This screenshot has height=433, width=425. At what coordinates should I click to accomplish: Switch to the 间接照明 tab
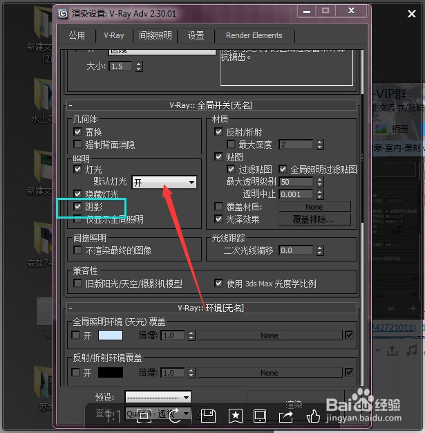(x=155, y=36)
